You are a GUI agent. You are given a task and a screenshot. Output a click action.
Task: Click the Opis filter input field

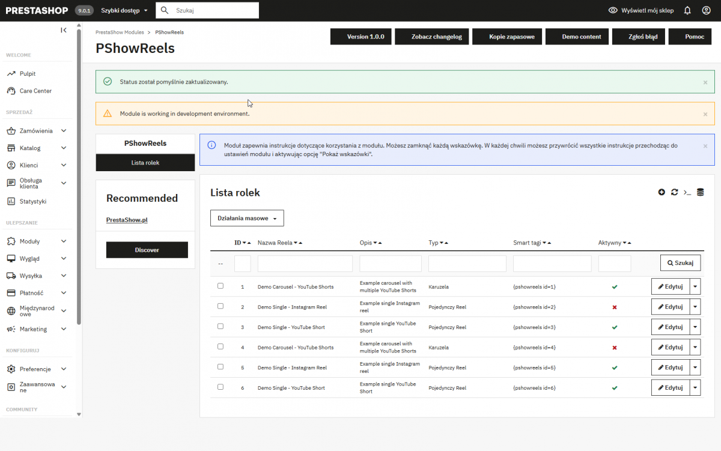click(391, 263)
